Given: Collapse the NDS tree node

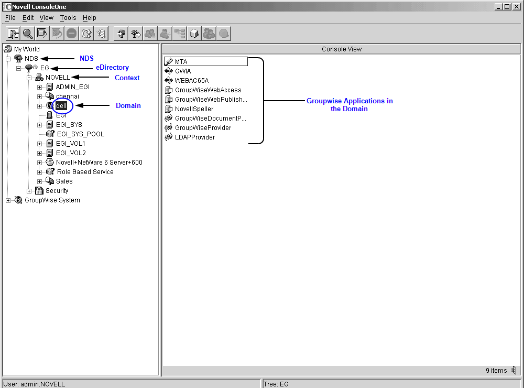Looking at the screenshot, I should coord(8,59).
